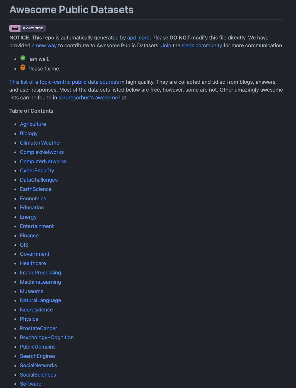The image size is (296, 388).
Task: Go to the Biology section
Action: click(29, 133)
